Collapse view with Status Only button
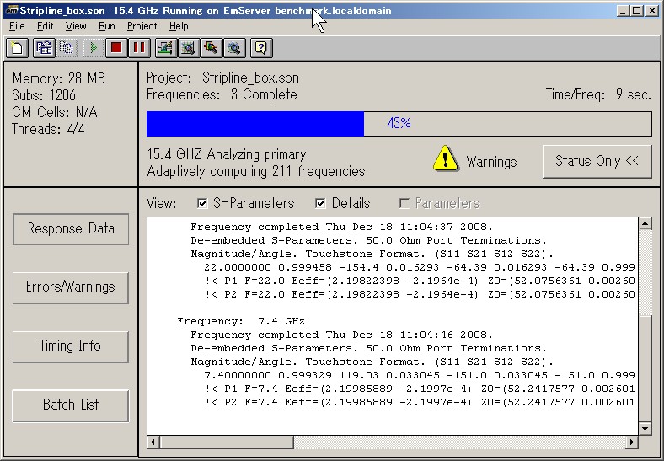This screenshot has height=461, width=664. [x=597, y=162]
